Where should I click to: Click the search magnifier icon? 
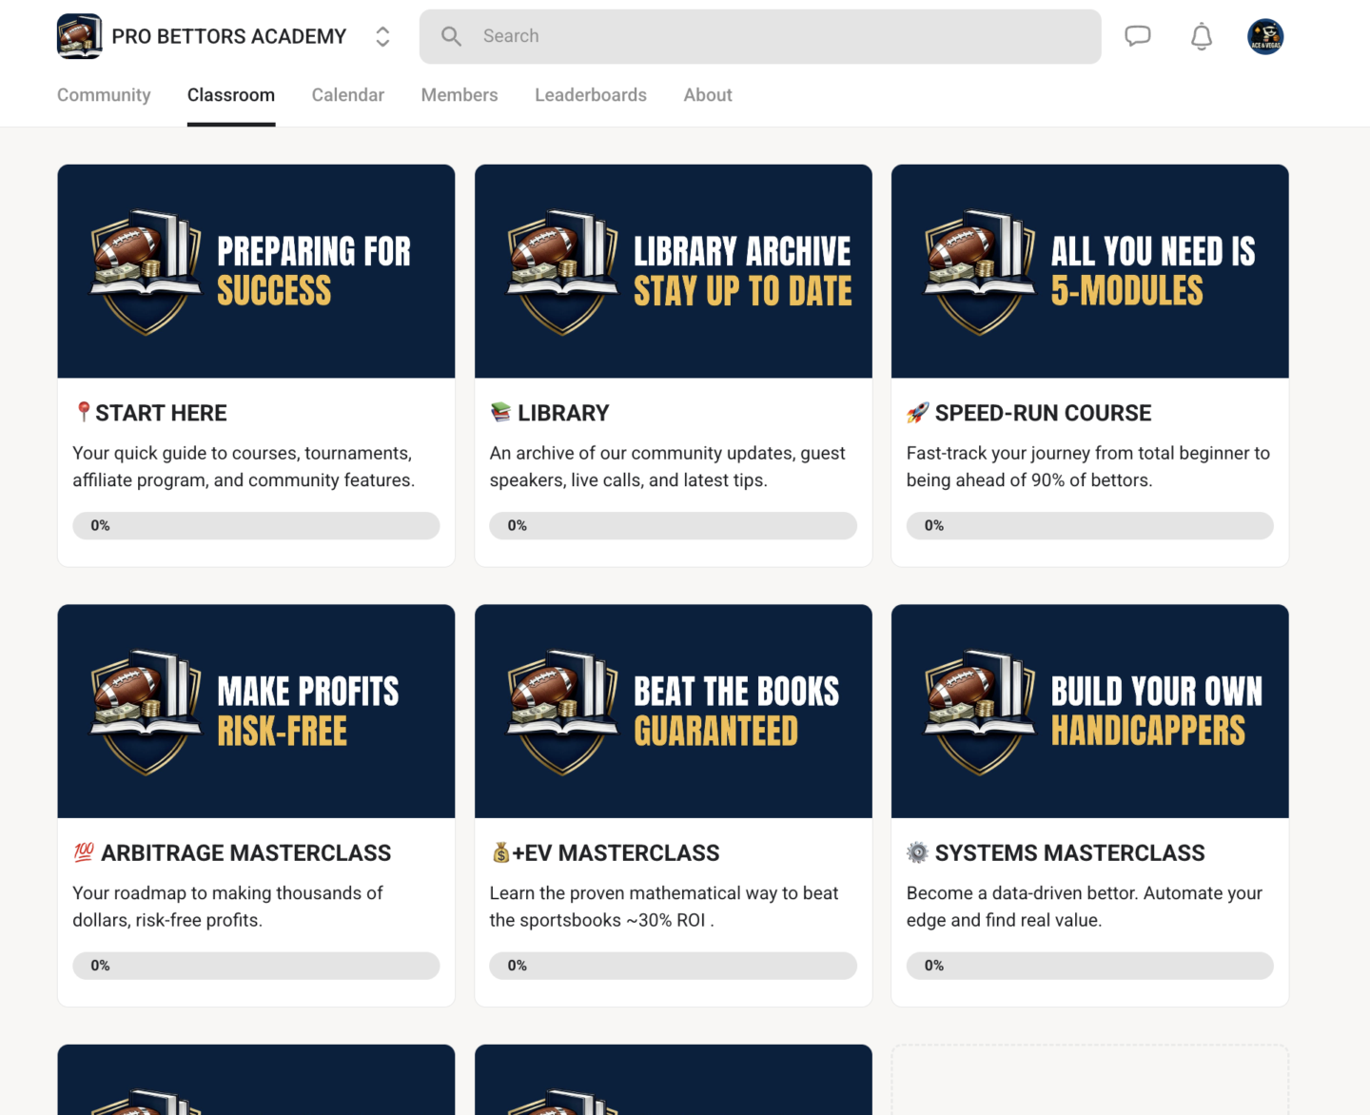tap(451, 36)
